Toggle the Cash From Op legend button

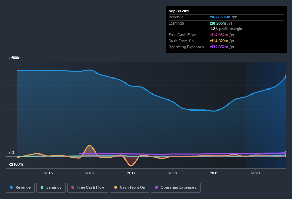pyautogui.click(x=129, y=188)
